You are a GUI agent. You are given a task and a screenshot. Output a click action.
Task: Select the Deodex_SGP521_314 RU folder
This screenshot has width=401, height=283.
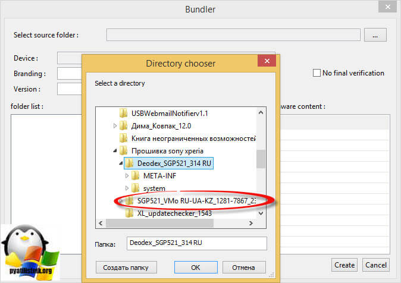click(174, 163)
